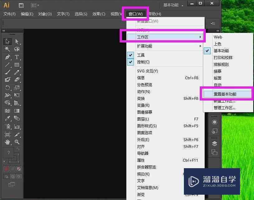Click the Change Screen Mode button
Viewport: 254px width, 200px height.
pyautogui.click(x=12, y=184)
